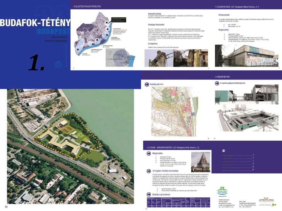Click the A tulajdonos heading
The image size is (282, 211).
[153, 44]
